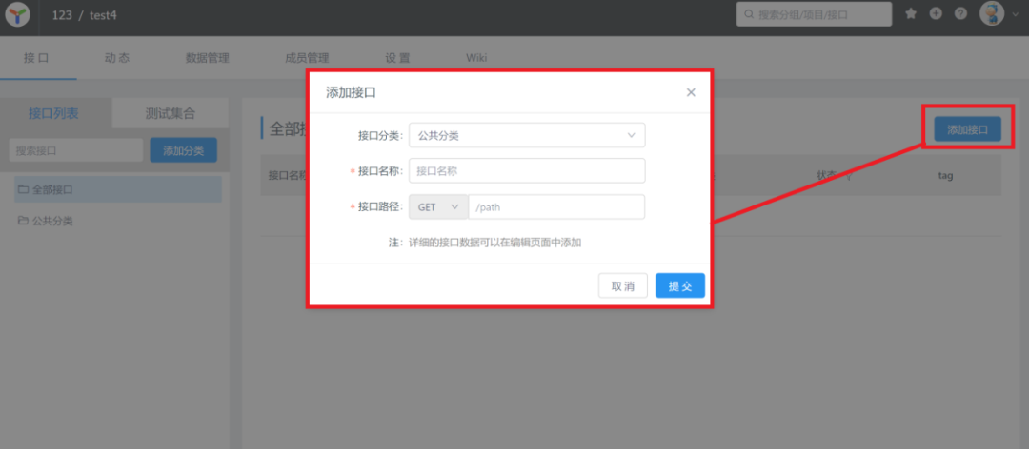Click the user avatar
Image resolution: width=1029 pixels, height=449 pixels.
(992, 13)
